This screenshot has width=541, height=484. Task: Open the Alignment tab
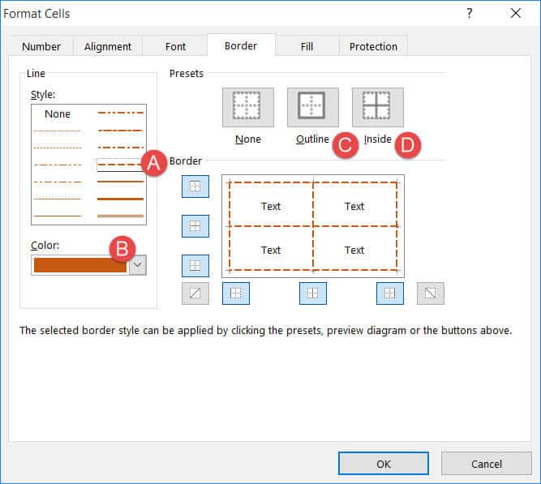[x=108, y=46]
